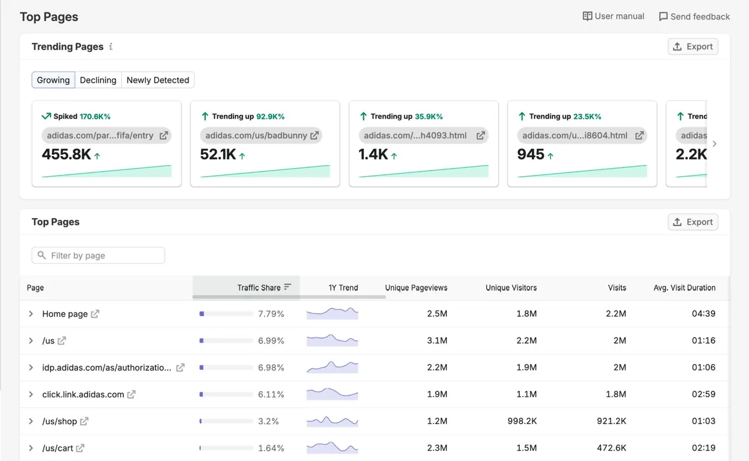Show next trending page cards
Viewport: 749px width, 461px height.
point(715,144)
